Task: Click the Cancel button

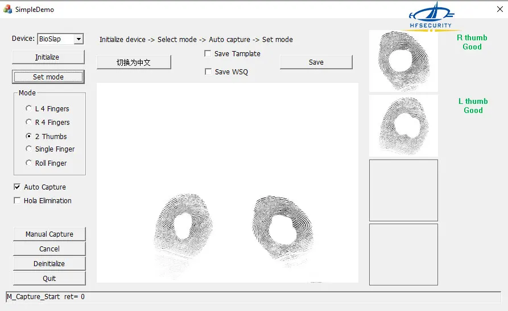Action: point(49,249)
